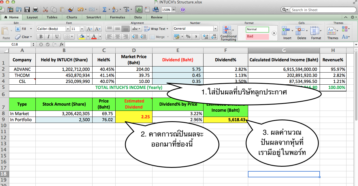The image size is (358, 186).
Task: Click Conditional Formatting button
Action: (x=229, y=33)
